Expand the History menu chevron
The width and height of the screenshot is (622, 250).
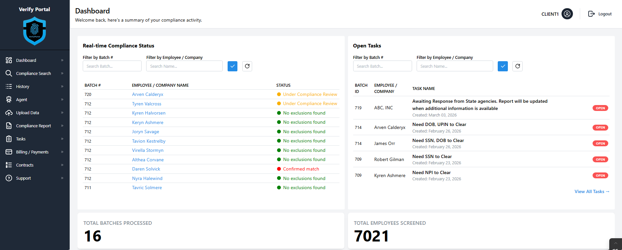coord(62,86)
